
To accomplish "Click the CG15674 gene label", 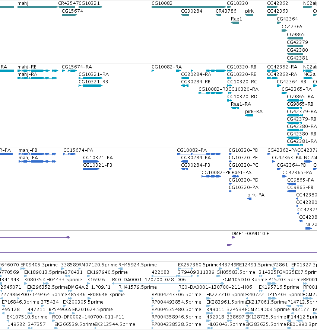I will point(72,11).
